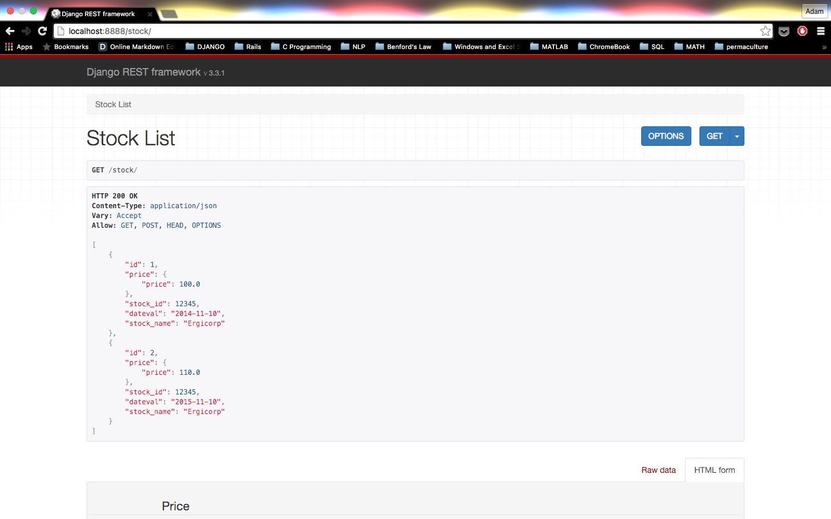Viewport: 831px width, 519px height.
Task: Select the HTML form tab
Action: 714,470
